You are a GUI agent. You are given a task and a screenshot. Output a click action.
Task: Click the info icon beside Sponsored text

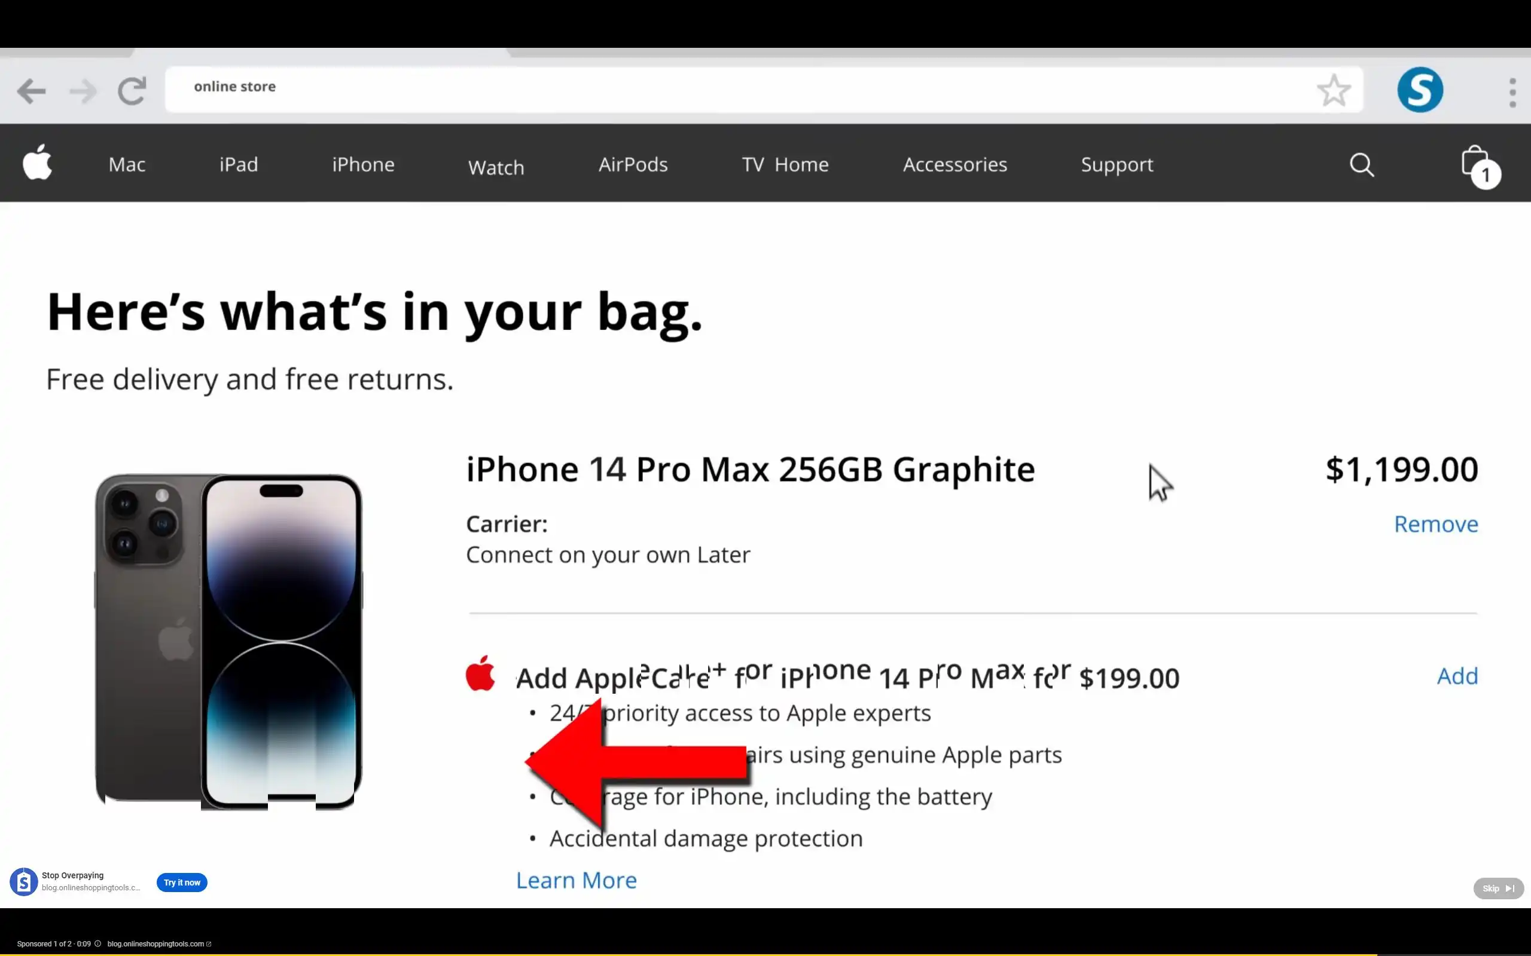coord(97,943)
